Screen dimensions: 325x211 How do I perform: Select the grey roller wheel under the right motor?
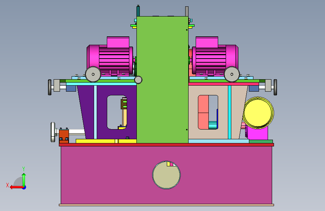[x=232, y=74]
